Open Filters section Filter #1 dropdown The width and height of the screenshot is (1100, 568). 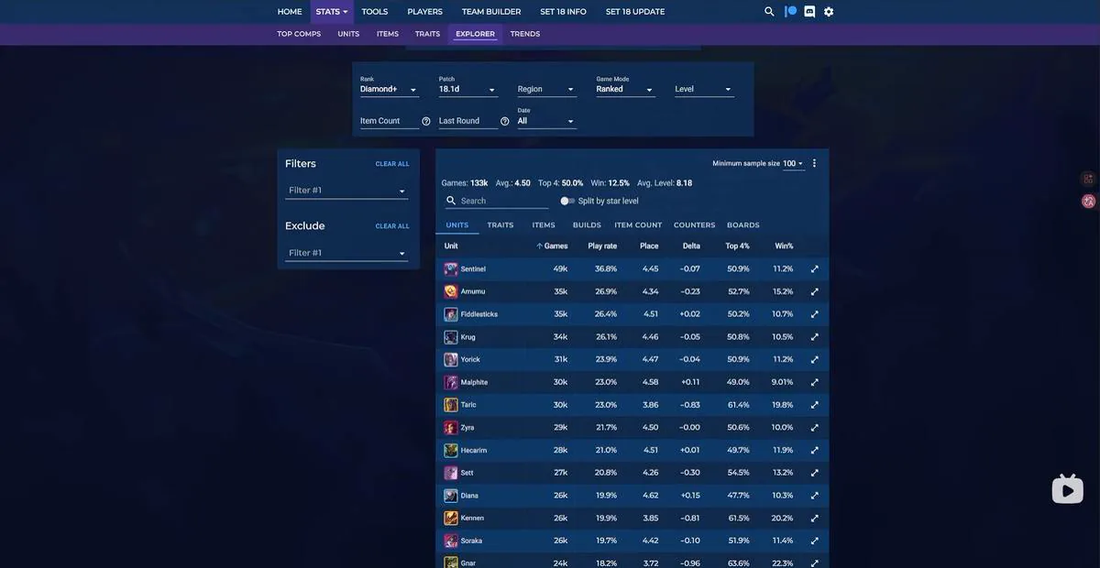coord(347,191)
